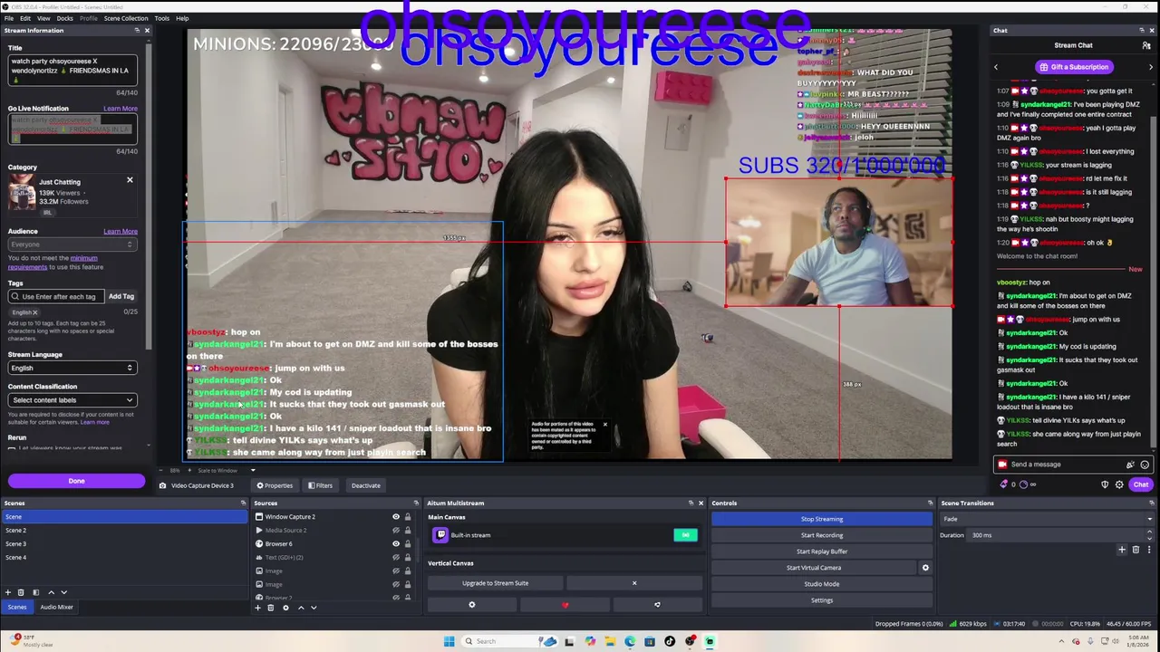Open the File menu

[8, 18]
